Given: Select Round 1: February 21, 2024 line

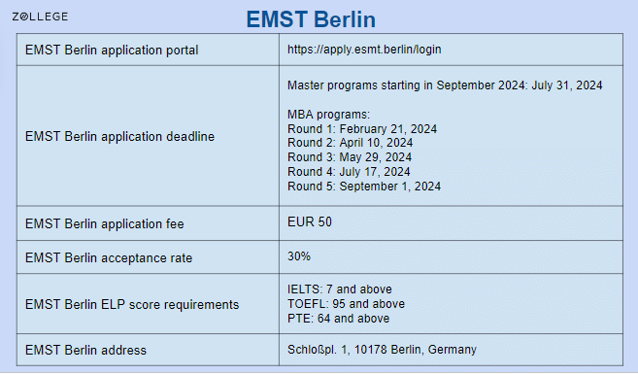Looking at the screenshot, I should pos(362,129).
